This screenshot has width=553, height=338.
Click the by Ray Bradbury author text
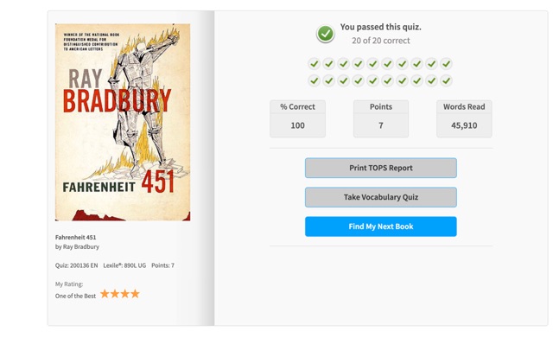coord(77,247)
